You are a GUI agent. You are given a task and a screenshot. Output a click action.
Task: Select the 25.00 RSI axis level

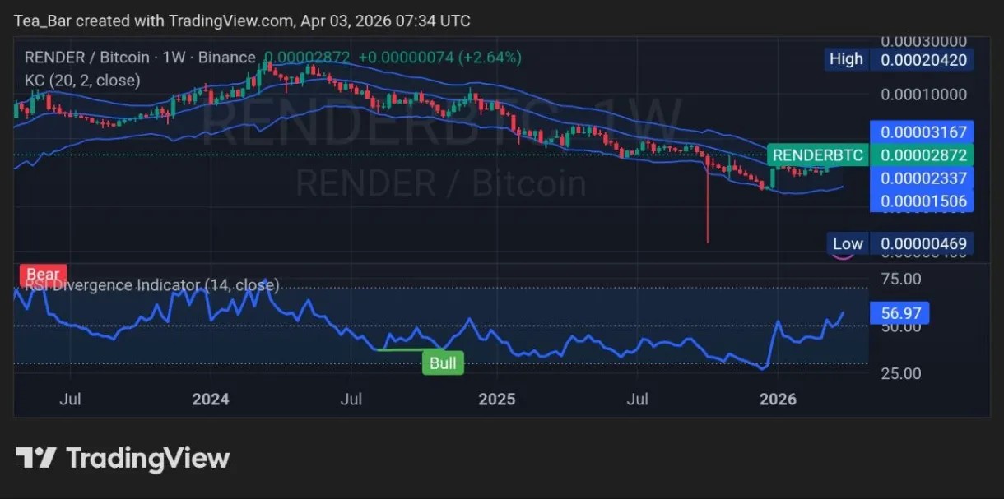coord(899,373)
